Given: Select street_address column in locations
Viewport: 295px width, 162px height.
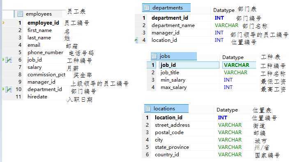Looking at the screenshot, I should pos(172,125).
